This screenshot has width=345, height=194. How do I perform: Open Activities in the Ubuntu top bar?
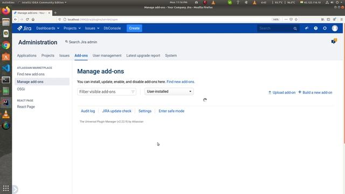(9, 2)
